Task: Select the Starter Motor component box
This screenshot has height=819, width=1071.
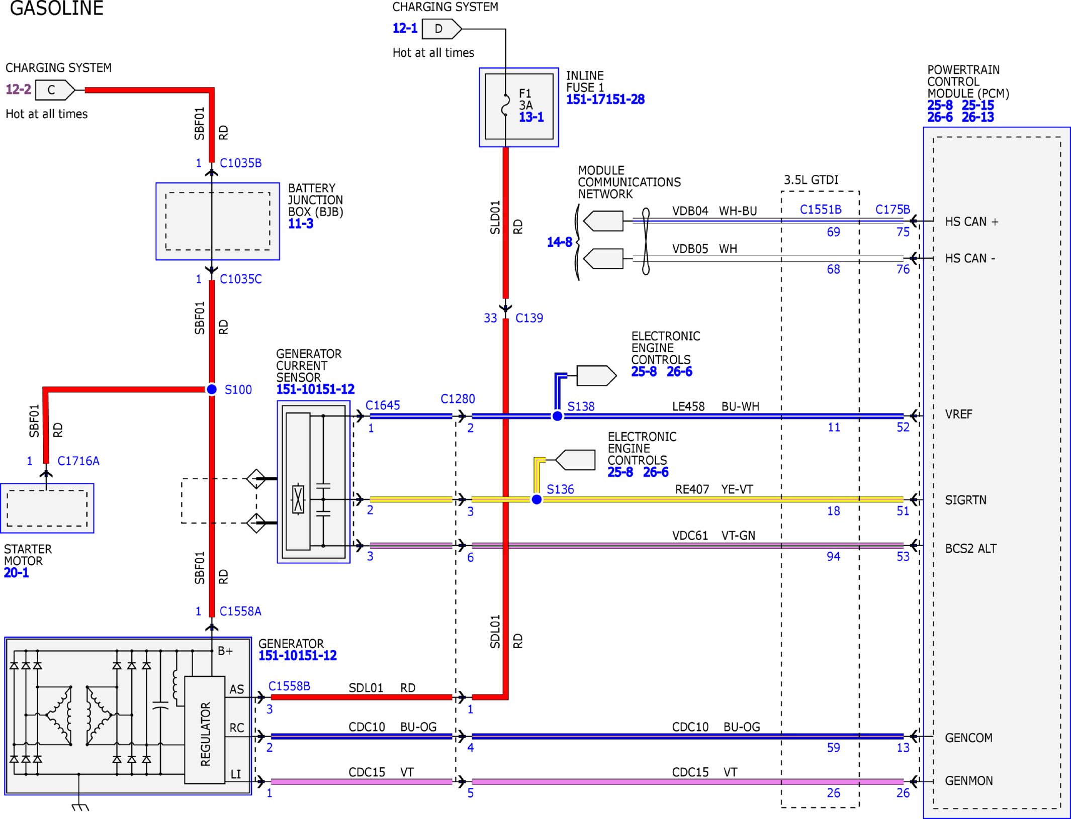Action: 47,508
